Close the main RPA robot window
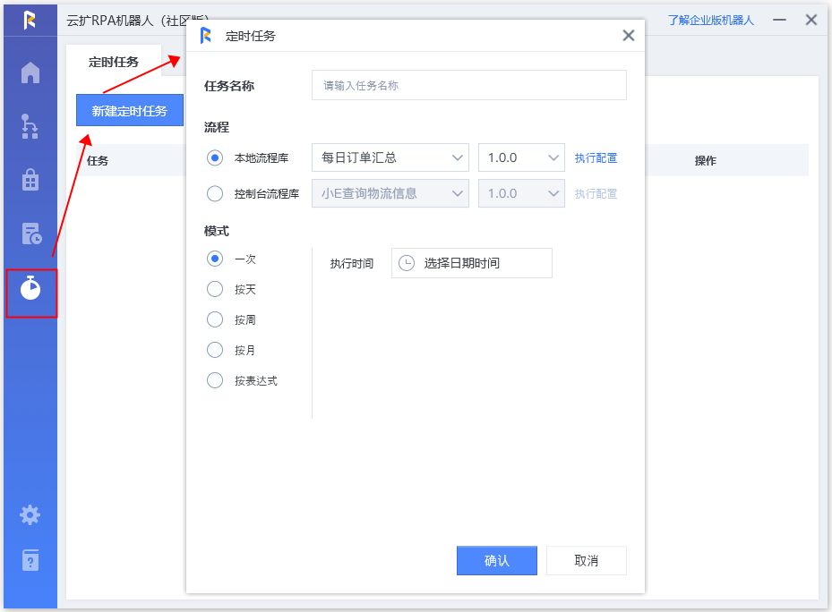The width and height of the screenshot is (832, 612). tap(811, 21)
